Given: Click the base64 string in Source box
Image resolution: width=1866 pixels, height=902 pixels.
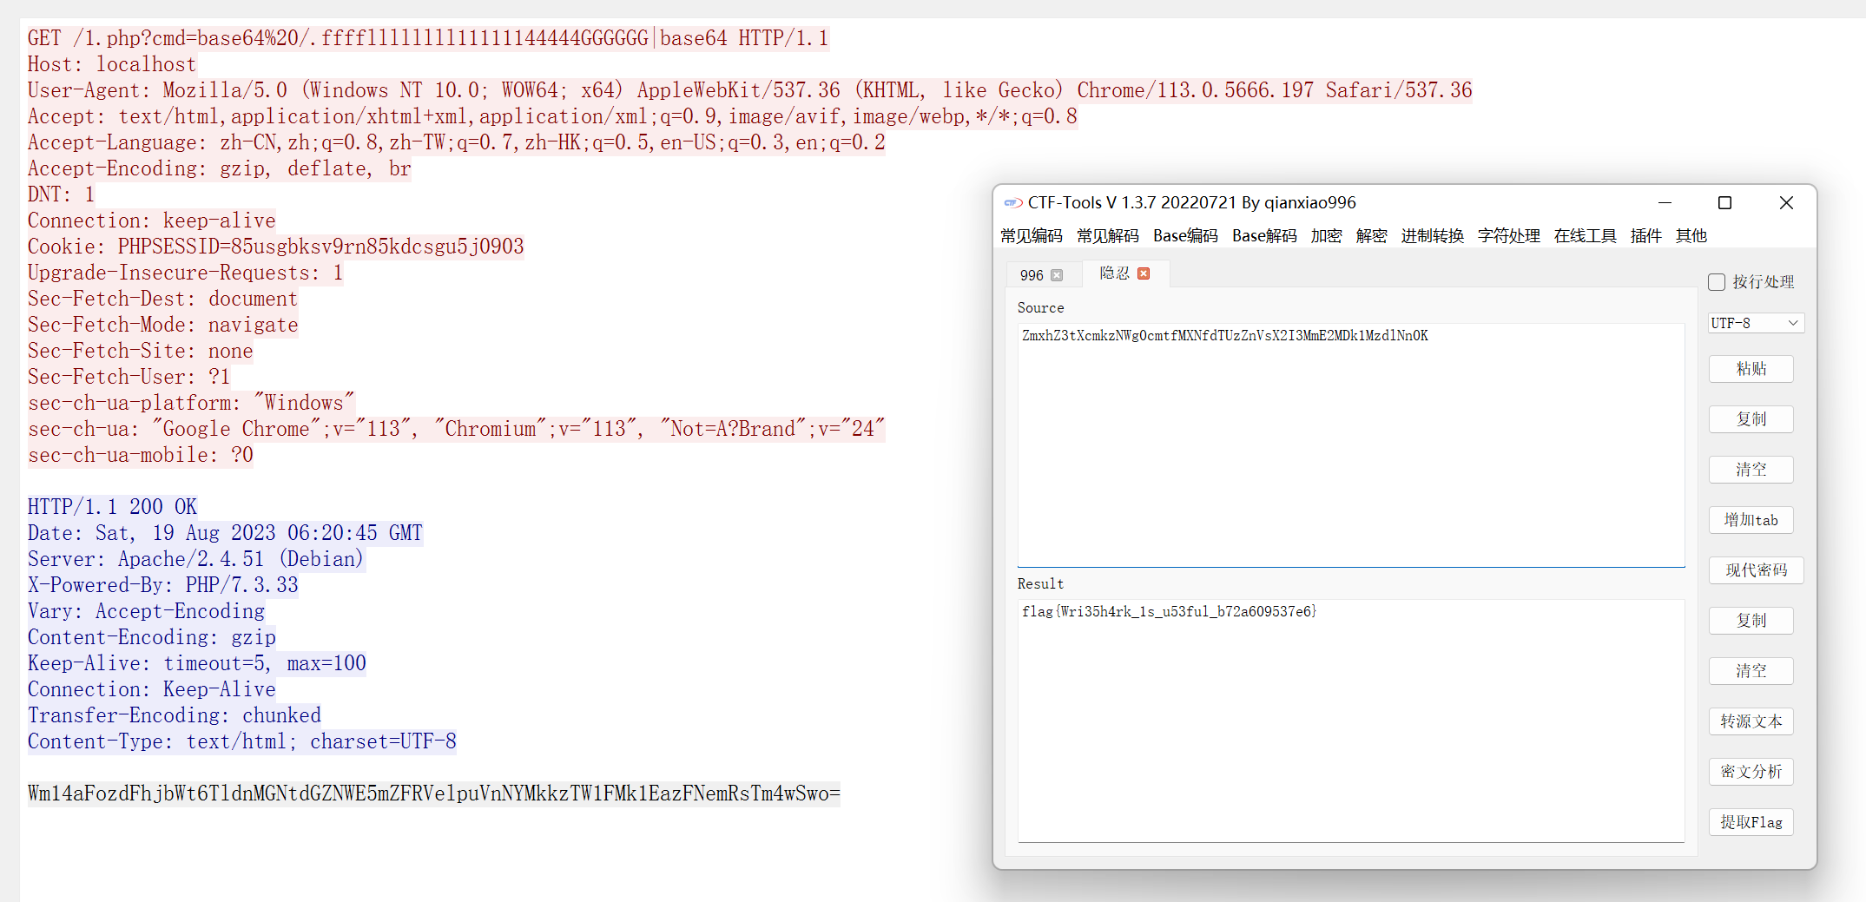Looking at the screenshot, I should (x=1225, y=336).
